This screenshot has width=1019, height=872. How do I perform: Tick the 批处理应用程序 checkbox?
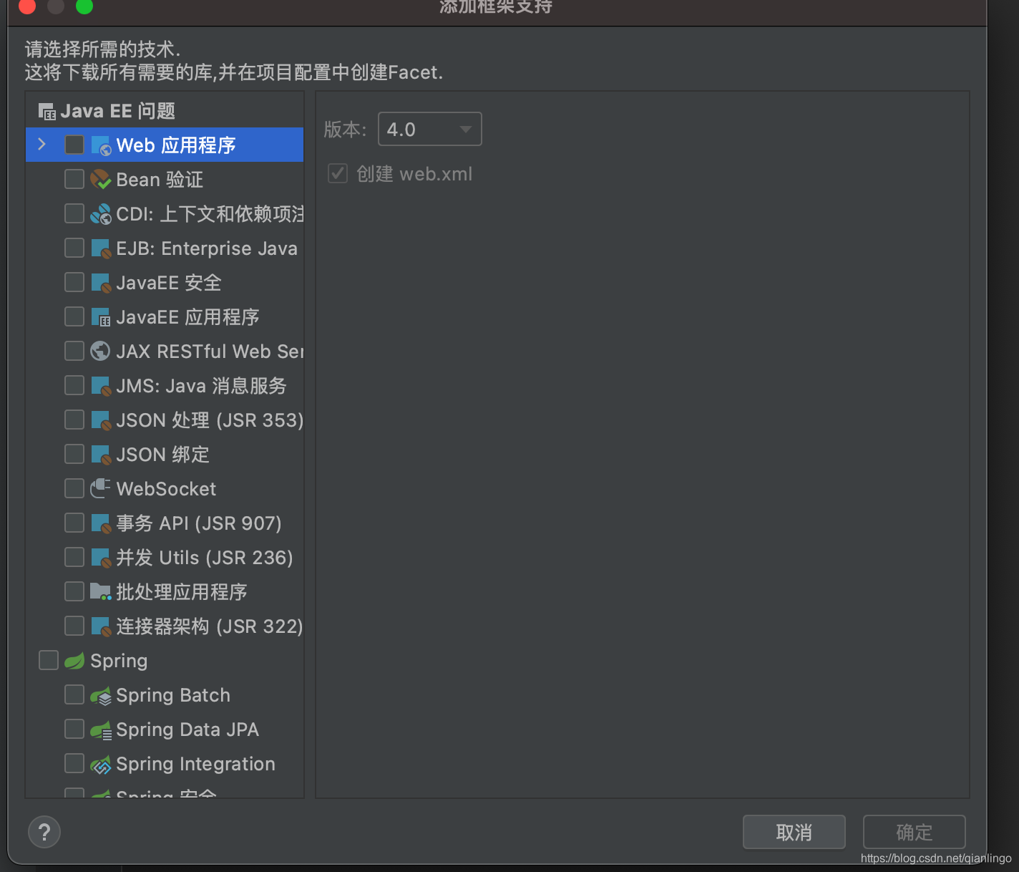point(74,592)
